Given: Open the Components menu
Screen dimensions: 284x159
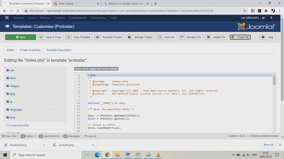Looking at the screenshot, I should click(78, 18).
